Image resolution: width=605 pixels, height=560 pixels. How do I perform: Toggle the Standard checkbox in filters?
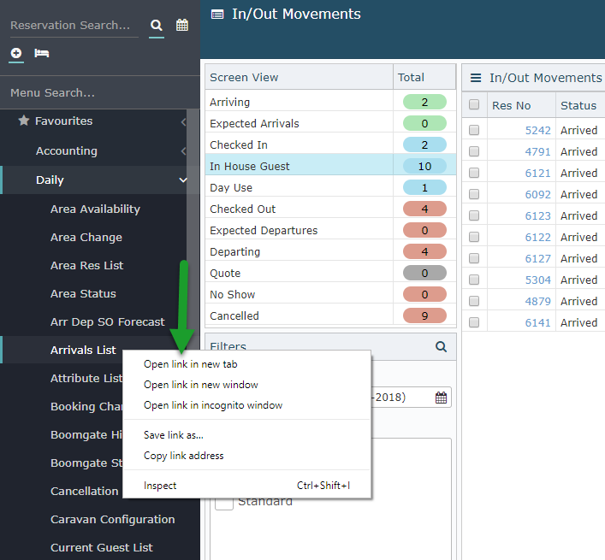(224, 503)
